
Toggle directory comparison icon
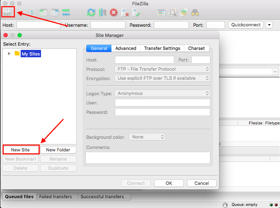pyautogui.click(x=173, y=13)
